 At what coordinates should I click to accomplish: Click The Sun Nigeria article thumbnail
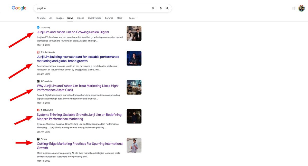point(134,58)
